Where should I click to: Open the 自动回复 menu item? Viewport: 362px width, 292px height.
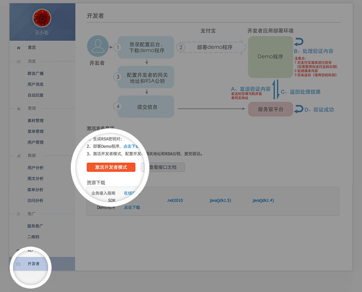[35, 95]
